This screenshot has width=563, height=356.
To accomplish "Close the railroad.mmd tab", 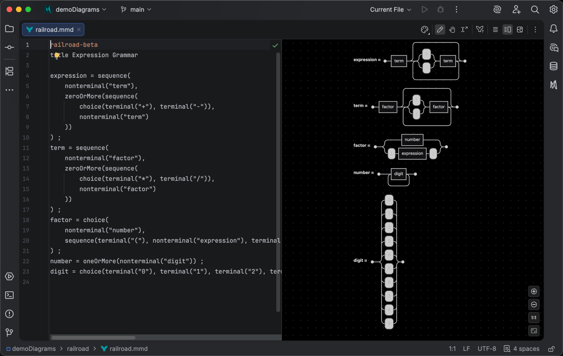I will click(79, 30).
